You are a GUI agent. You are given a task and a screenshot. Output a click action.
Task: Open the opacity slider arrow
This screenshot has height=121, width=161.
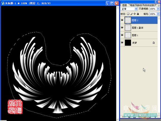click(158, 9)
